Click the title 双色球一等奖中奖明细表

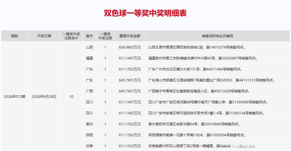pos(145,13)
